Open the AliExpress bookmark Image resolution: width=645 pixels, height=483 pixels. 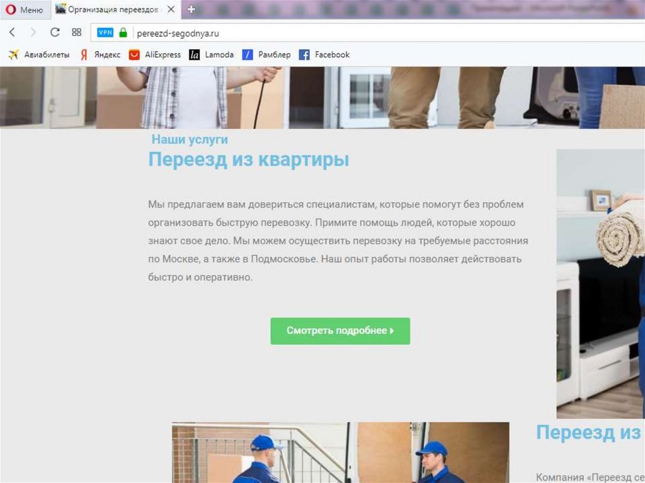coord(155,55)
